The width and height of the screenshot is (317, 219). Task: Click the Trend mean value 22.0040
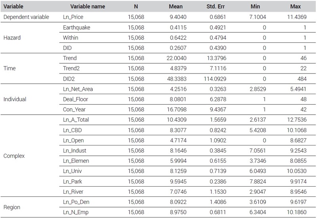[176, 58]
